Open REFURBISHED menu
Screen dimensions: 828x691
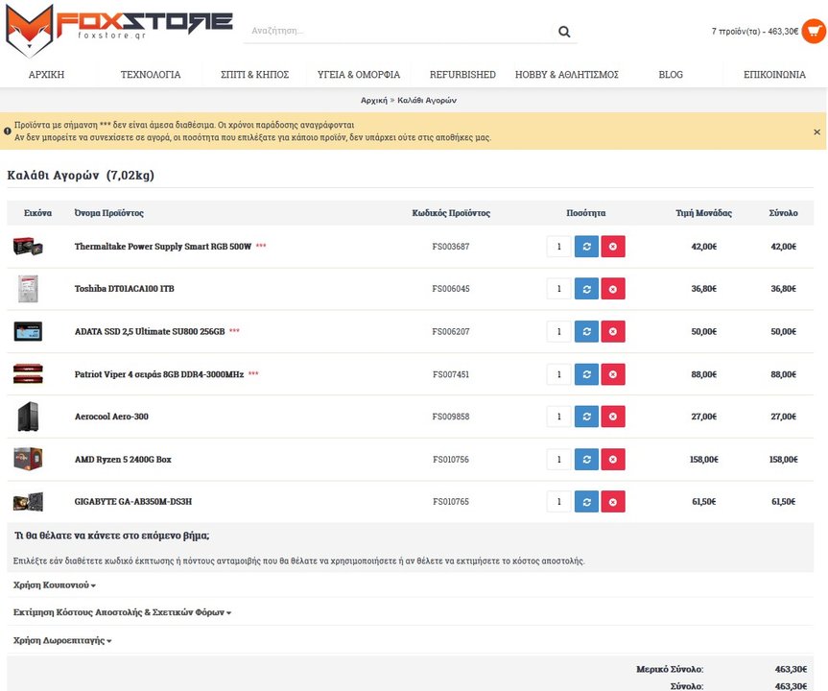[462, 75]
